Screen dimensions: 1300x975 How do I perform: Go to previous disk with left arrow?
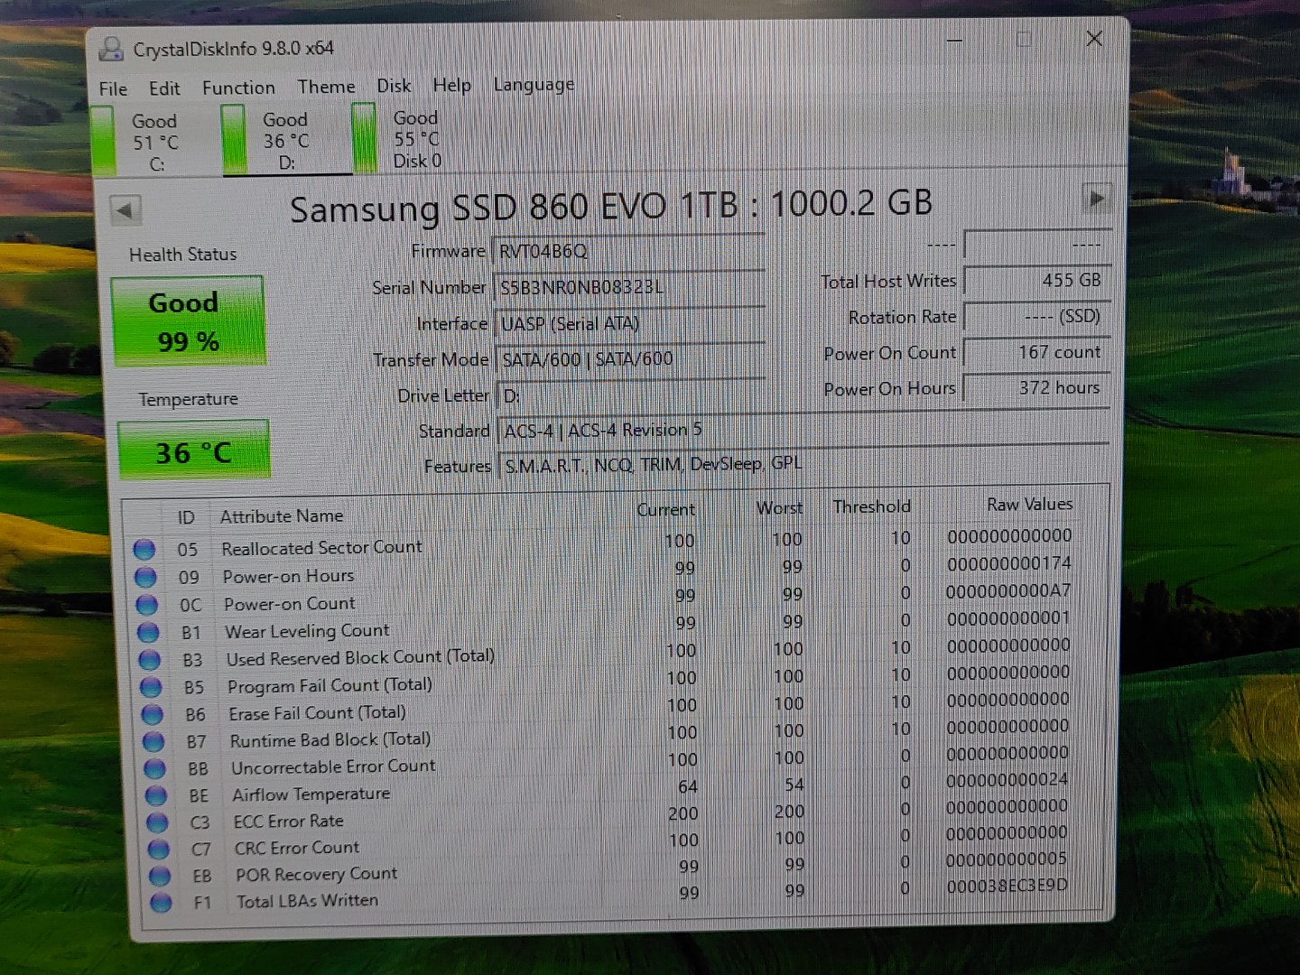pyautogui.click(x=125, y=210)
